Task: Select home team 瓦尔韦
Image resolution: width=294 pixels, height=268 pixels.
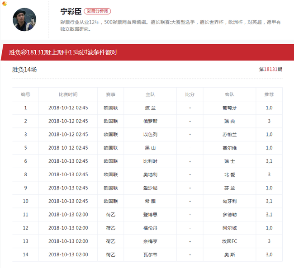Action: coord(150,255)
